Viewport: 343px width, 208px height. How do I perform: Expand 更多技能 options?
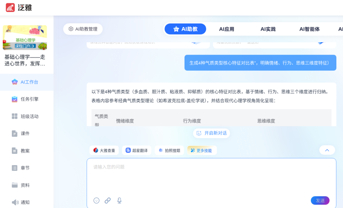pos(202,151)
